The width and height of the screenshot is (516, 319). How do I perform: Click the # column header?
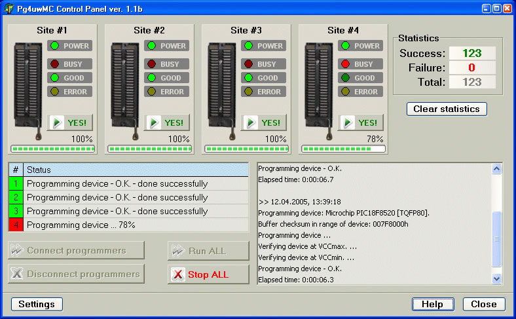click(16, 170)
